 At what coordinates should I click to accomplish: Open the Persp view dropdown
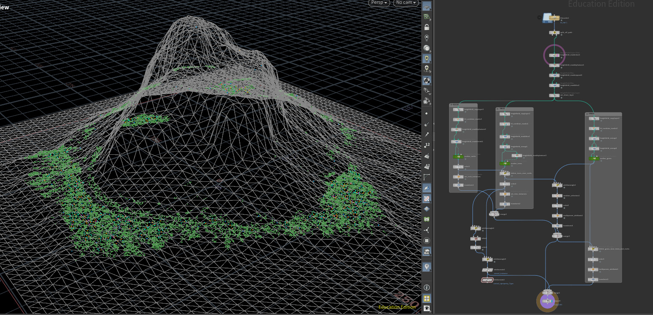pos(379,3)
